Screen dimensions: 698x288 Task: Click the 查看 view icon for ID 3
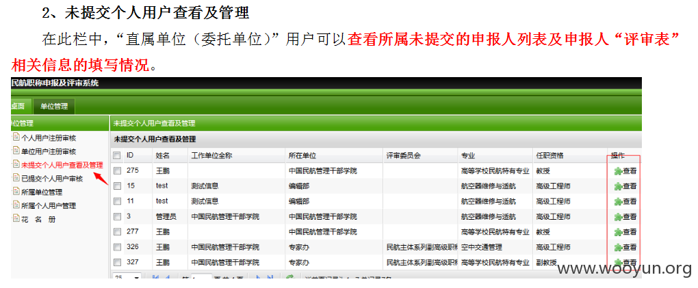618,217
